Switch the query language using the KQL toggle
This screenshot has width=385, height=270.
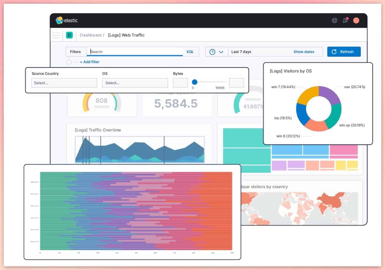coord(191,51)
